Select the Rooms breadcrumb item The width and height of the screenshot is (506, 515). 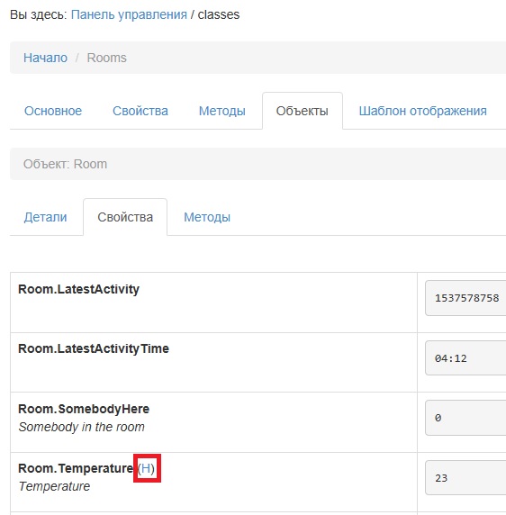point(107,58)
